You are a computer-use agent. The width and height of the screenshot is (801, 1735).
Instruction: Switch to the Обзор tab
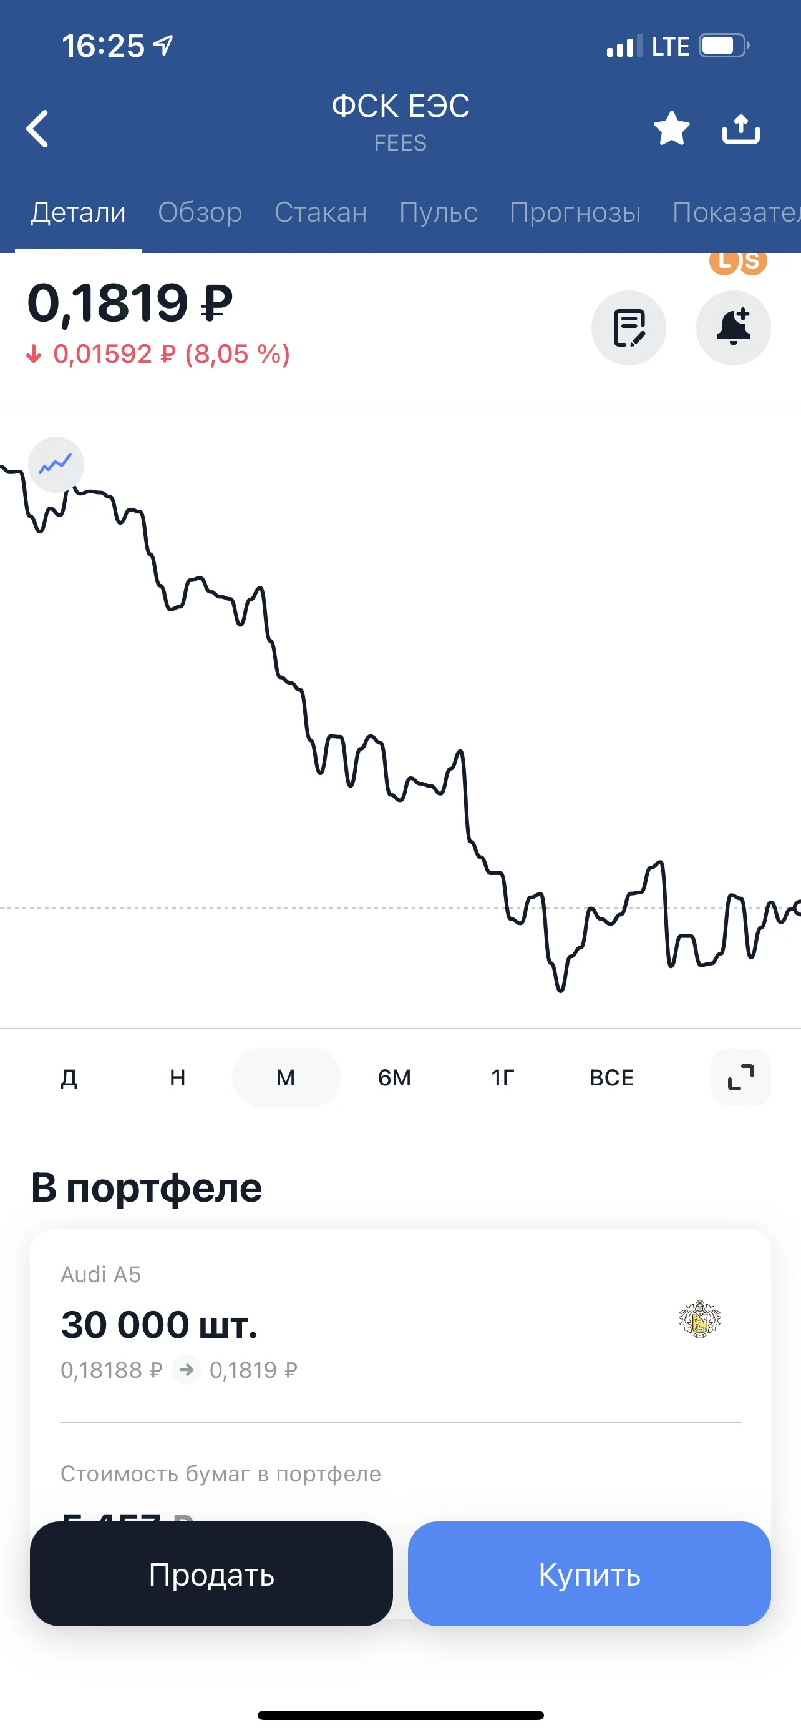pos(200,212)
